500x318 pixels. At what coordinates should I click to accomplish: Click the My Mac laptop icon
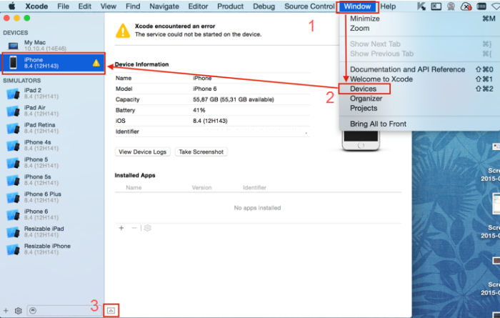(13, 46)
